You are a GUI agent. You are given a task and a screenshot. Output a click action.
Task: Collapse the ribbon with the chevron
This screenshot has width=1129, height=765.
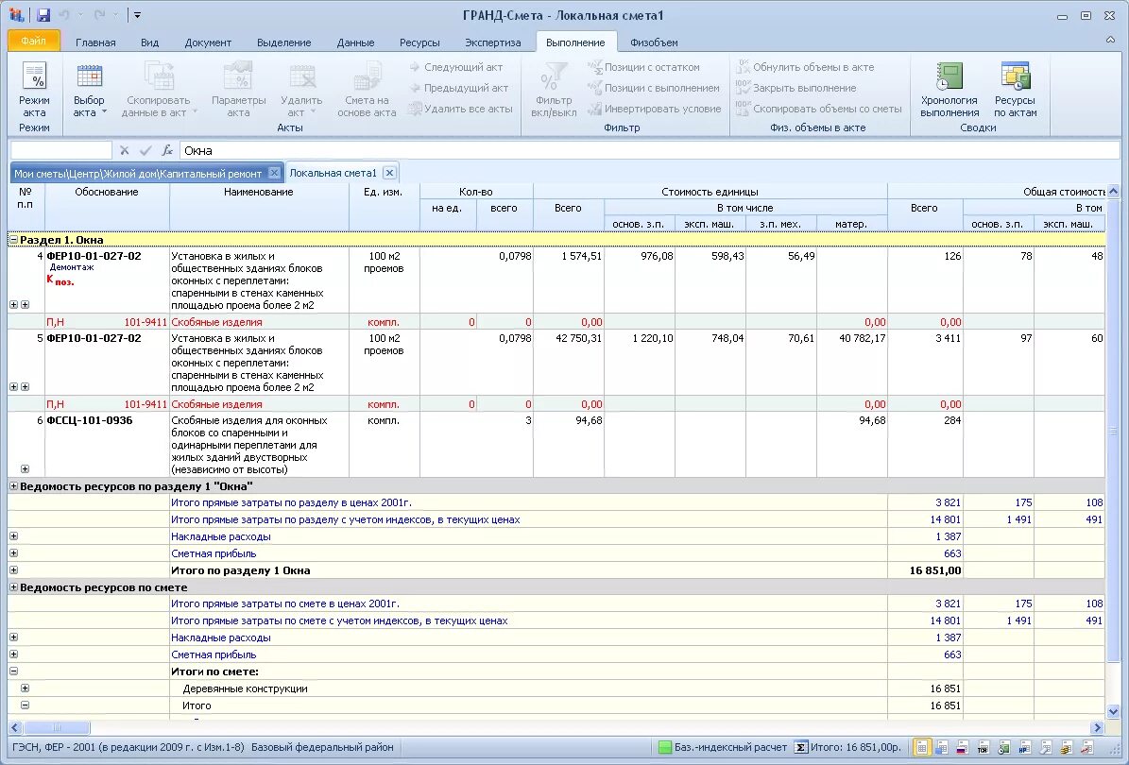(1109, 40)
